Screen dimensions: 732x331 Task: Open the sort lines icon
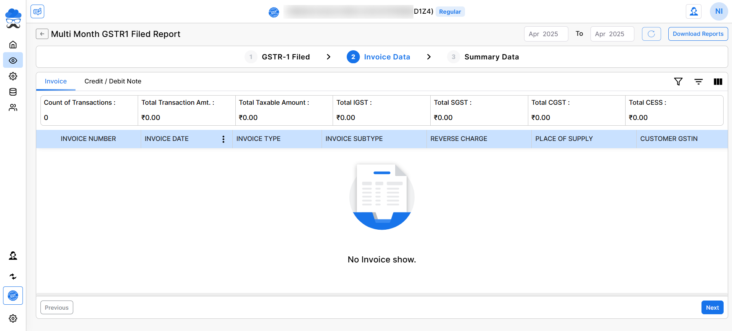(x=698, y=82)
